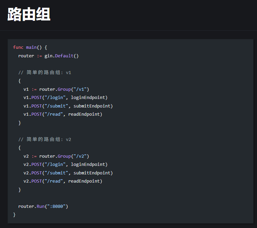
Task: Click submitEndpoint in the v1 block
Action: 93,106
